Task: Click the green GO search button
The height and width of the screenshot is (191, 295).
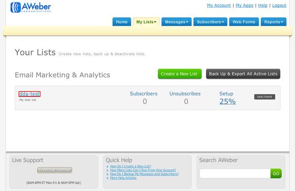Action: [276, 173]
